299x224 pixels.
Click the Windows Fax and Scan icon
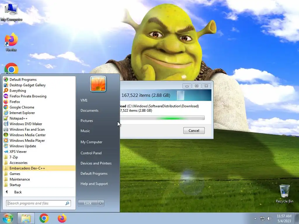click(x=6, y=129)
